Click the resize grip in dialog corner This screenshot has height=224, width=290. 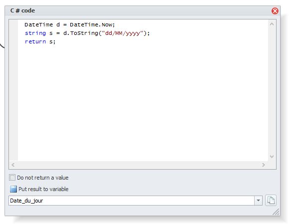click(x=276, y=212)
